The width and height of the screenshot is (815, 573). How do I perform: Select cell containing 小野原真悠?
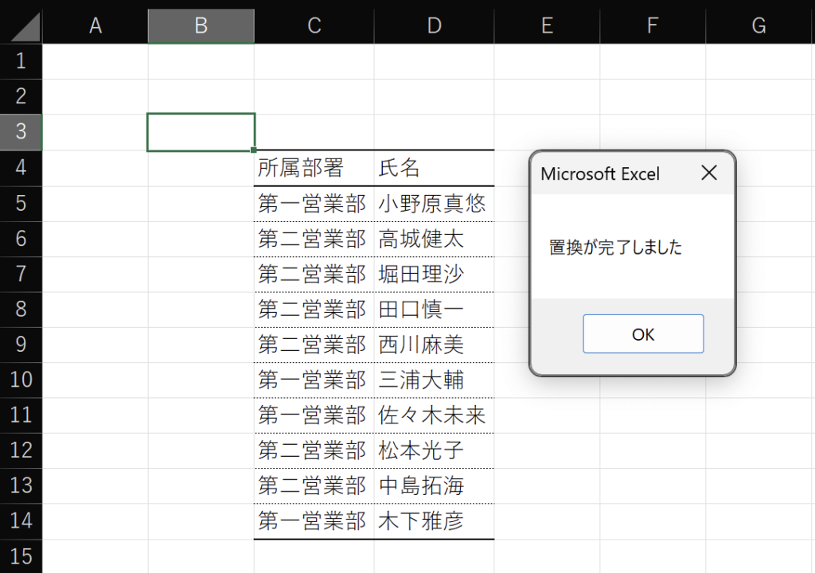click(x=434, y=204)
